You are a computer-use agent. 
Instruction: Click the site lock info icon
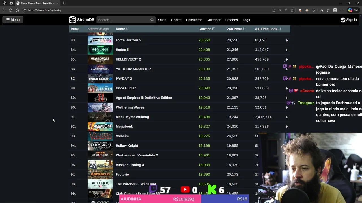coord(25,10)
